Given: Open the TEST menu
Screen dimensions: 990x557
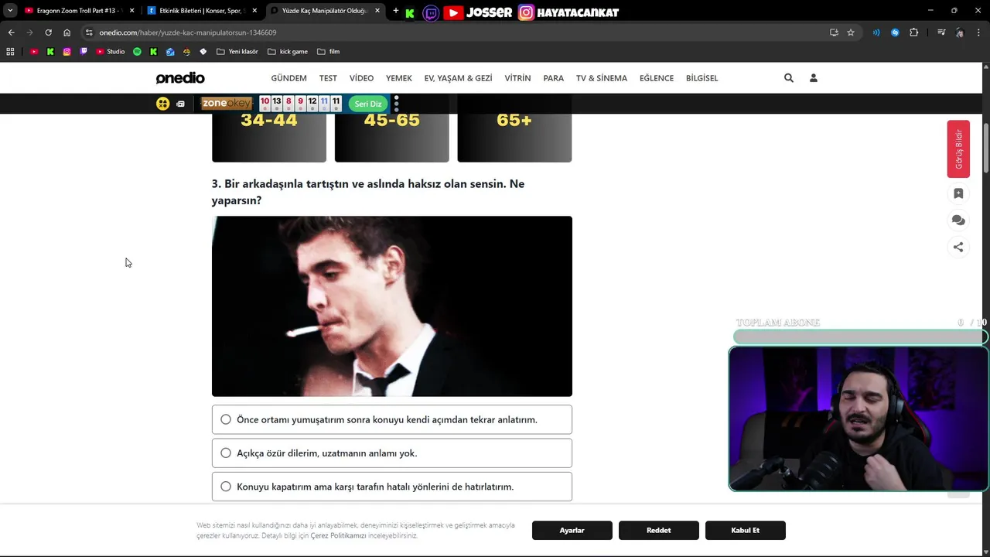Looking at the screenshot, I should coord(328,78).
